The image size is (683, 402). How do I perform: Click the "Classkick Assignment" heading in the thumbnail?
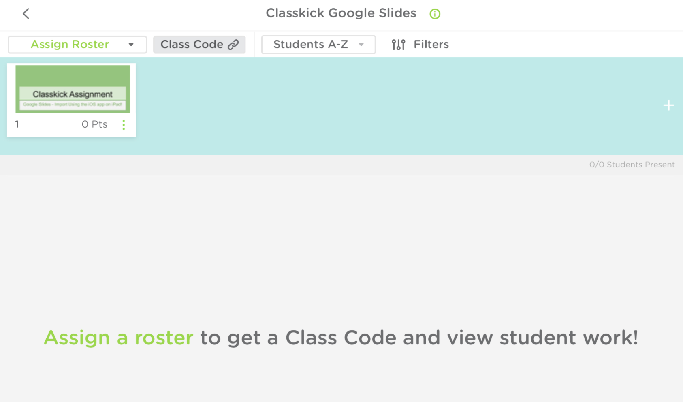[73, 94]
